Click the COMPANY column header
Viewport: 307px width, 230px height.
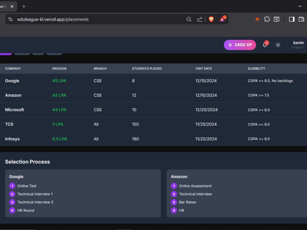(13, 68)
